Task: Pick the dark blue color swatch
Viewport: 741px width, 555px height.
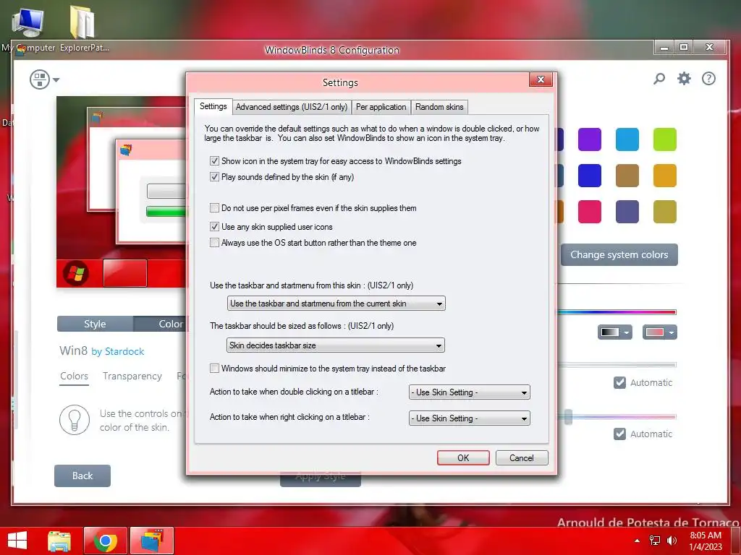Action: 589,176
